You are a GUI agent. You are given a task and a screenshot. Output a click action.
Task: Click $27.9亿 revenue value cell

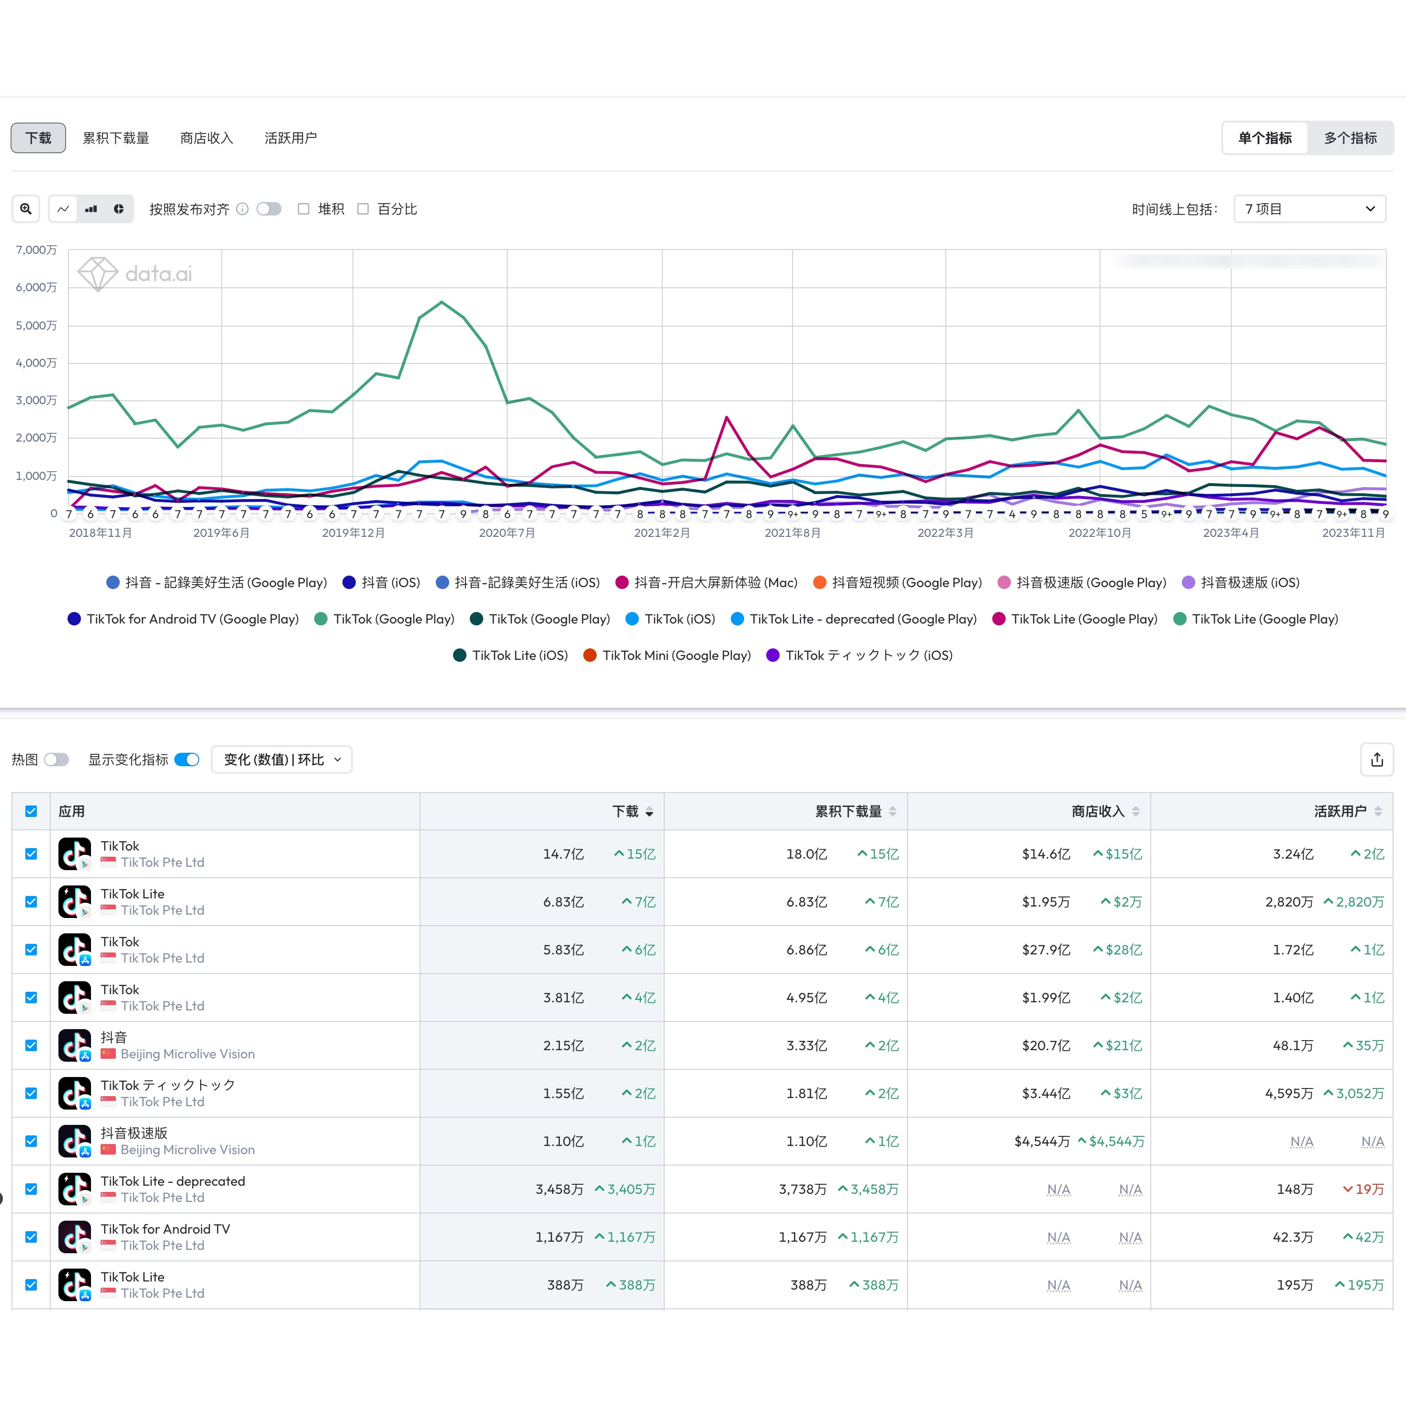pyautogui.click(x=1046, y=950)
